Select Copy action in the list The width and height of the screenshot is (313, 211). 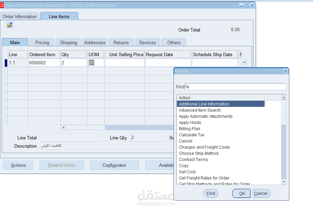click(x=220, y=166)
